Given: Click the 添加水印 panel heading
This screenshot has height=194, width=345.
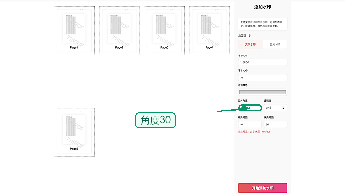Looking at the screenshot, I should tap(263, 7).
